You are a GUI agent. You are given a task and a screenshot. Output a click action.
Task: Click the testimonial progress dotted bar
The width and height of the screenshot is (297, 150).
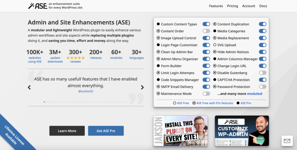(x=86, y=102)
